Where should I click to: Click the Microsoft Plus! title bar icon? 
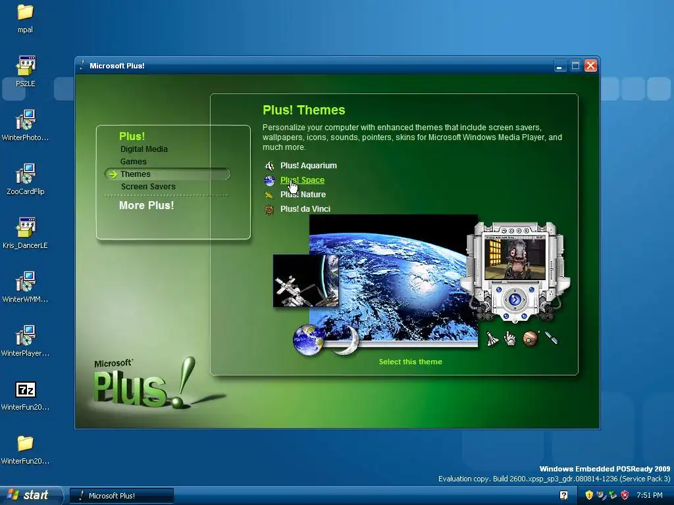point(82,65)
